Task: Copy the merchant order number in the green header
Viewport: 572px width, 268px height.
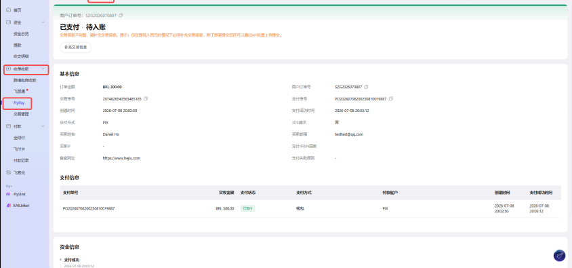Action: (x=121, y=16)
